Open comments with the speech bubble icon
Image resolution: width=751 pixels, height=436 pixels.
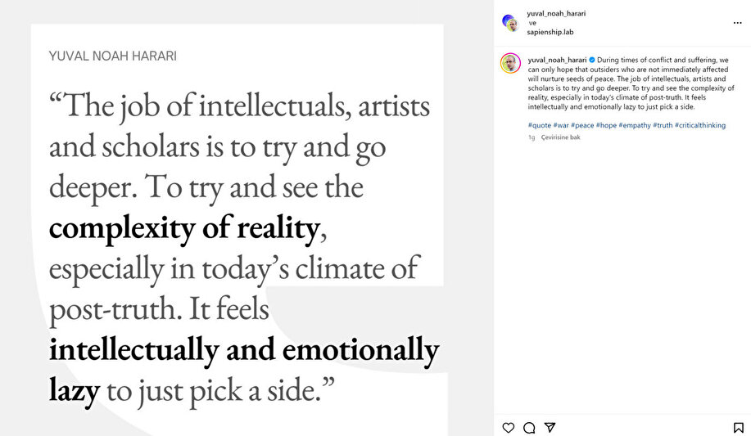529,428
